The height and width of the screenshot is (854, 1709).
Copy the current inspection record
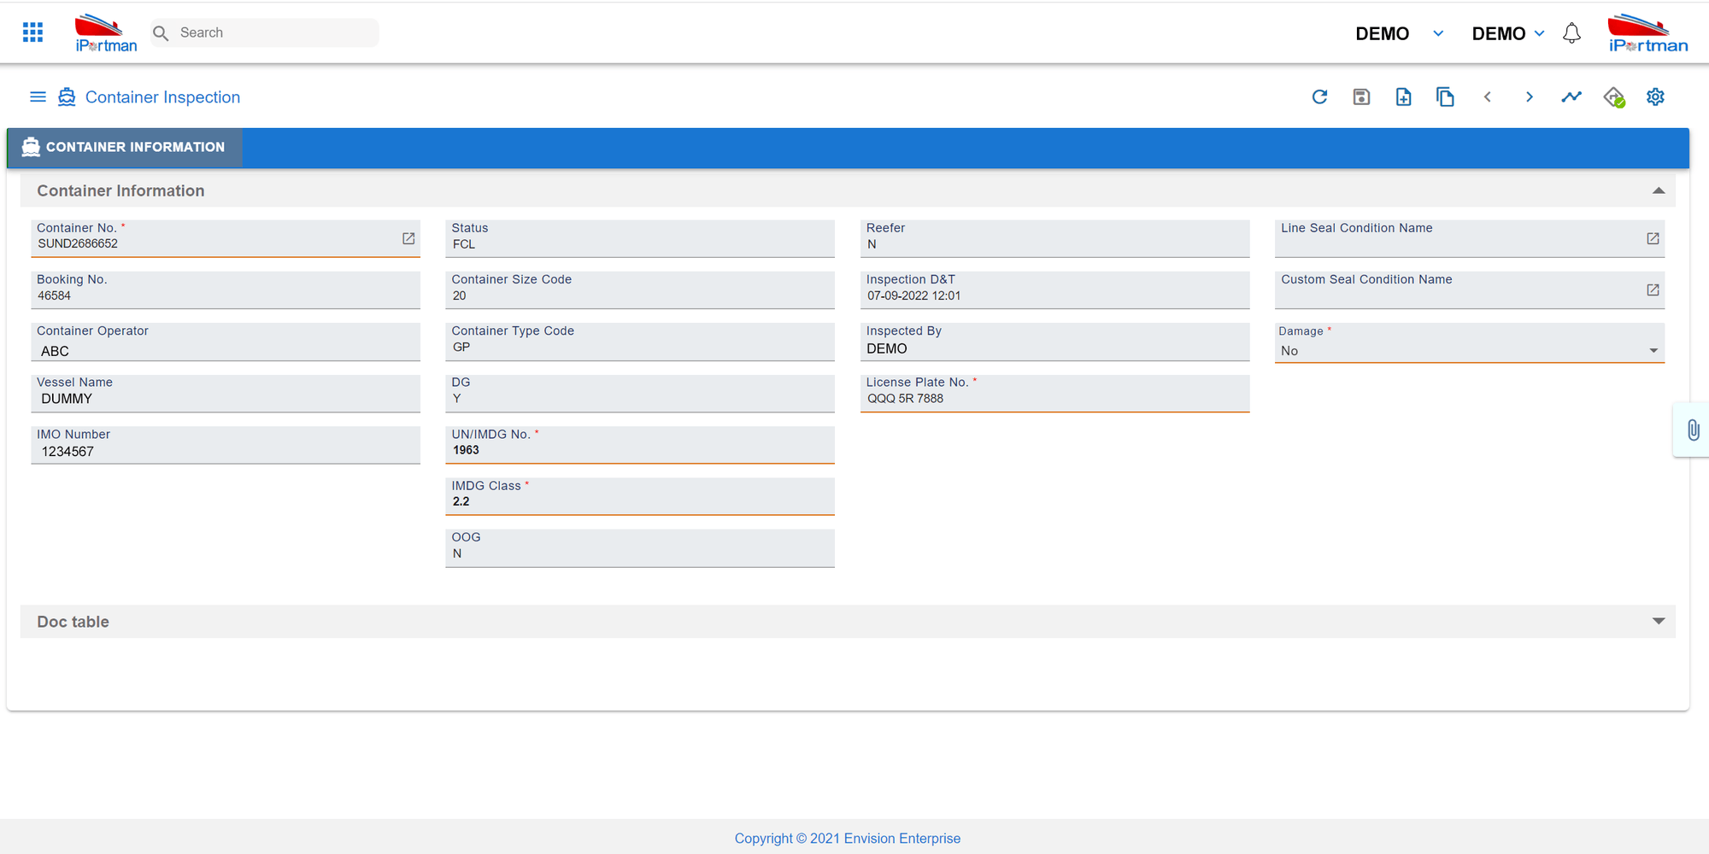tap(1445, 97)
